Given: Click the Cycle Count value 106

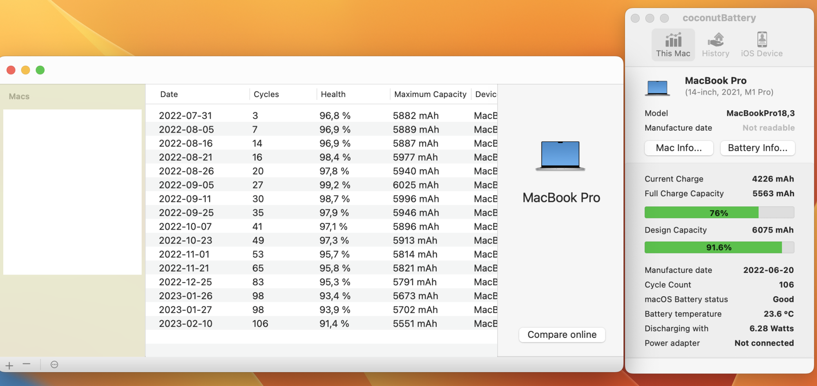Looking at the screenshot, I should pos(786,284).
